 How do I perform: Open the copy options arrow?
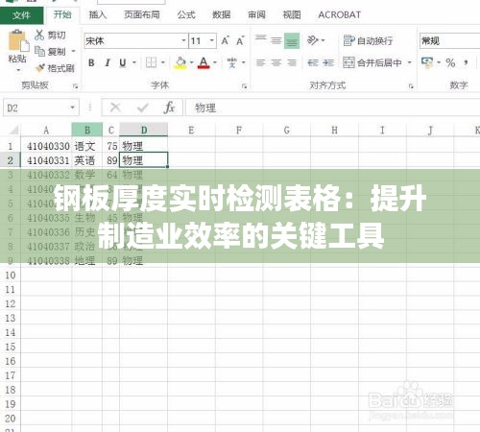[74, 51]
